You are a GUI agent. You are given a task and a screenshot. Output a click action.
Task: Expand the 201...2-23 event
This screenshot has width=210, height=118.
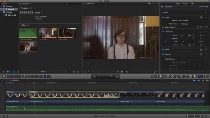(x=4, y=15)
